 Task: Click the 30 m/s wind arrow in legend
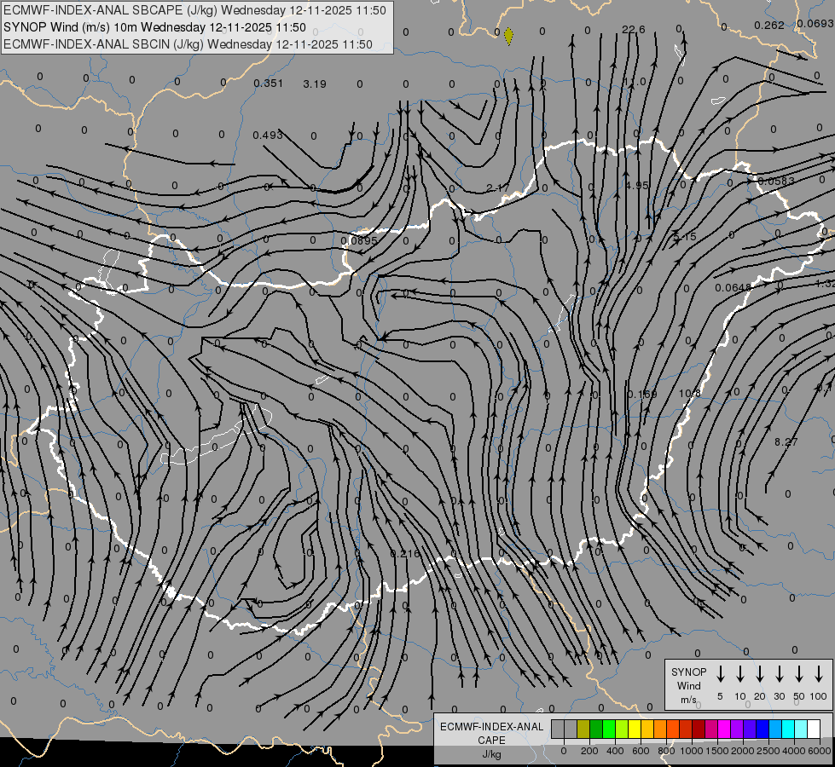(x=779, y=673)
